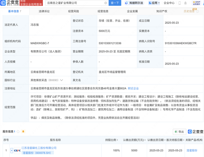Expand the 其他煤炭采选 industry chevron

61,80
